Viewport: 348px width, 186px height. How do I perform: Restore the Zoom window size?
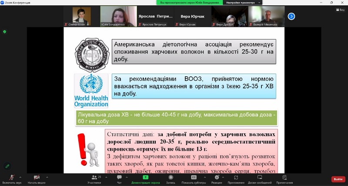tap(331, 3)
